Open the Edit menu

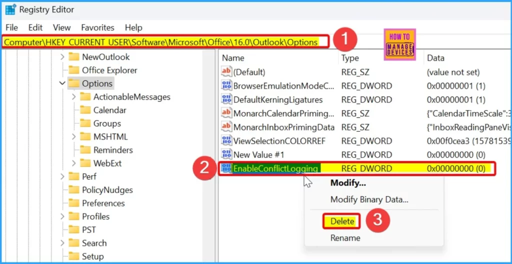[35, 27]
